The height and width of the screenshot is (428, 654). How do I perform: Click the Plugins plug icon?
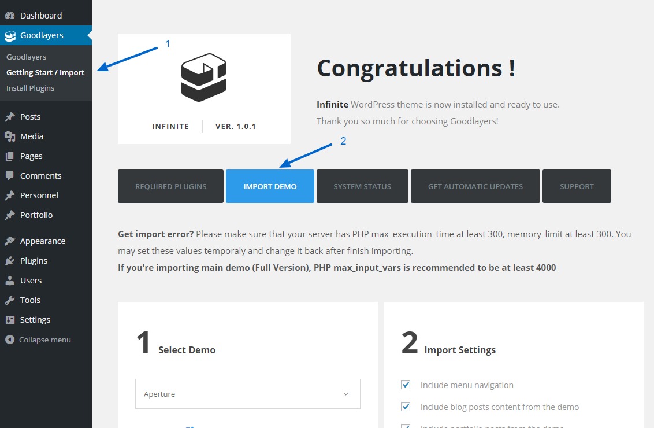(x=10, y=261)
